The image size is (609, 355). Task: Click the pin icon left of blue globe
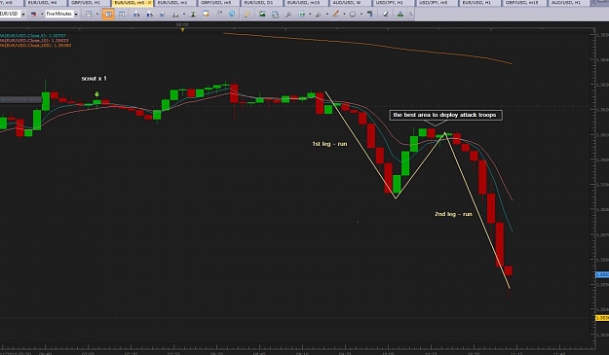[219, 14]
